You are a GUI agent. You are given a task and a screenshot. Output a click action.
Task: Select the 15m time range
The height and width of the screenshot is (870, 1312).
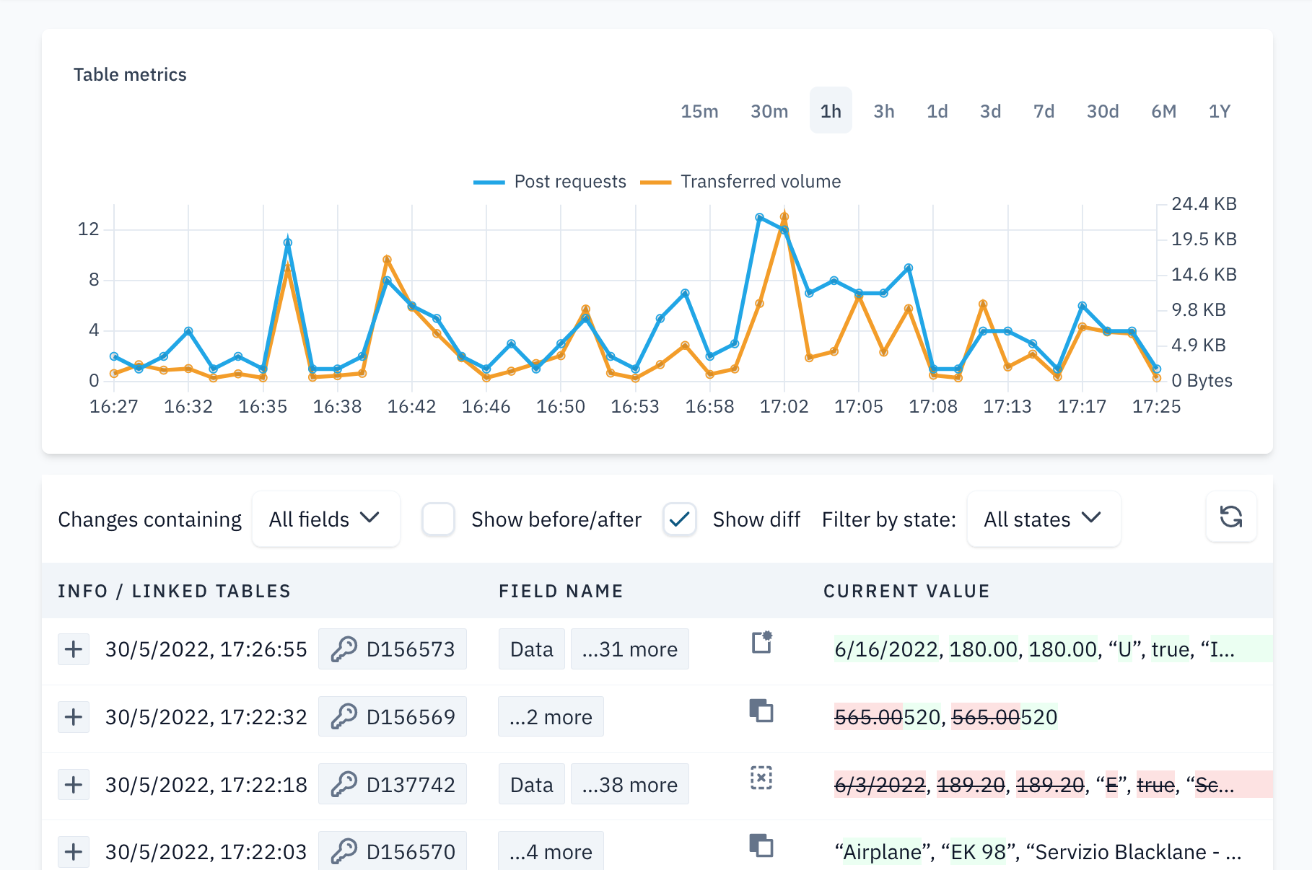coord(699,110)
